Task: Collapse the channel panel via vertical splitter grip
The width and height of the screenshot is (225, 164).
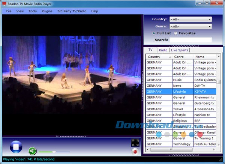Action: 142,85
